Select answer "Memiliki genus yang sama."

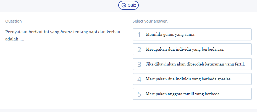tap(192, 34)
